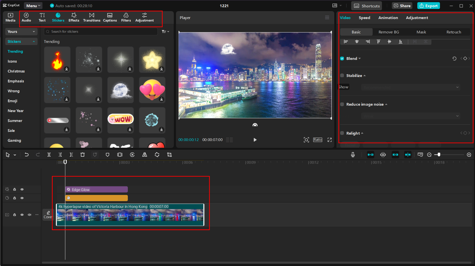Select the Emoji sticker category
The width and height of the screenshot is (475, 266).
13,101
